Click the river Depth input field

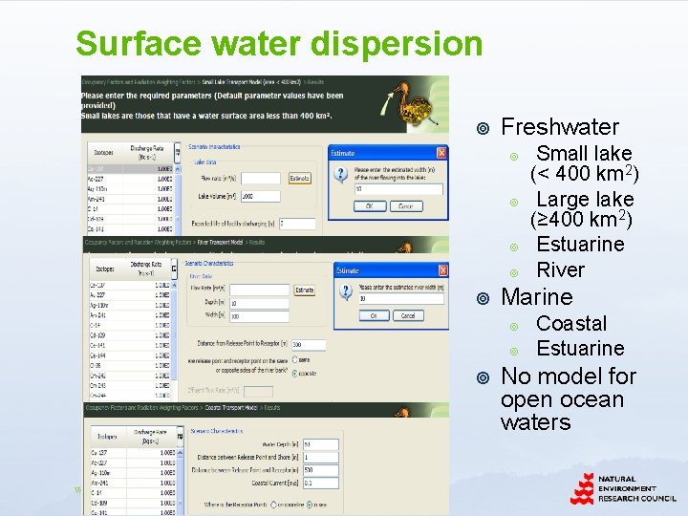(259, 303)
